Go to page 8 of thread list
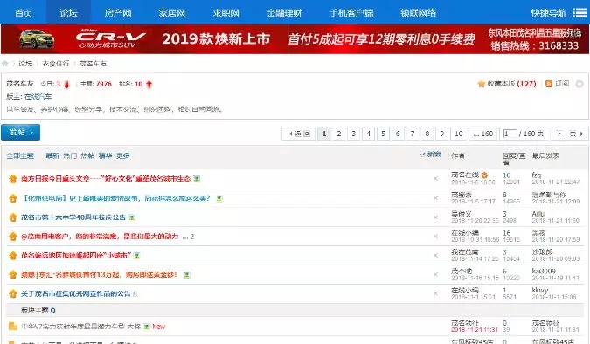The image size is (590, 344). click(x=427, y=134)
